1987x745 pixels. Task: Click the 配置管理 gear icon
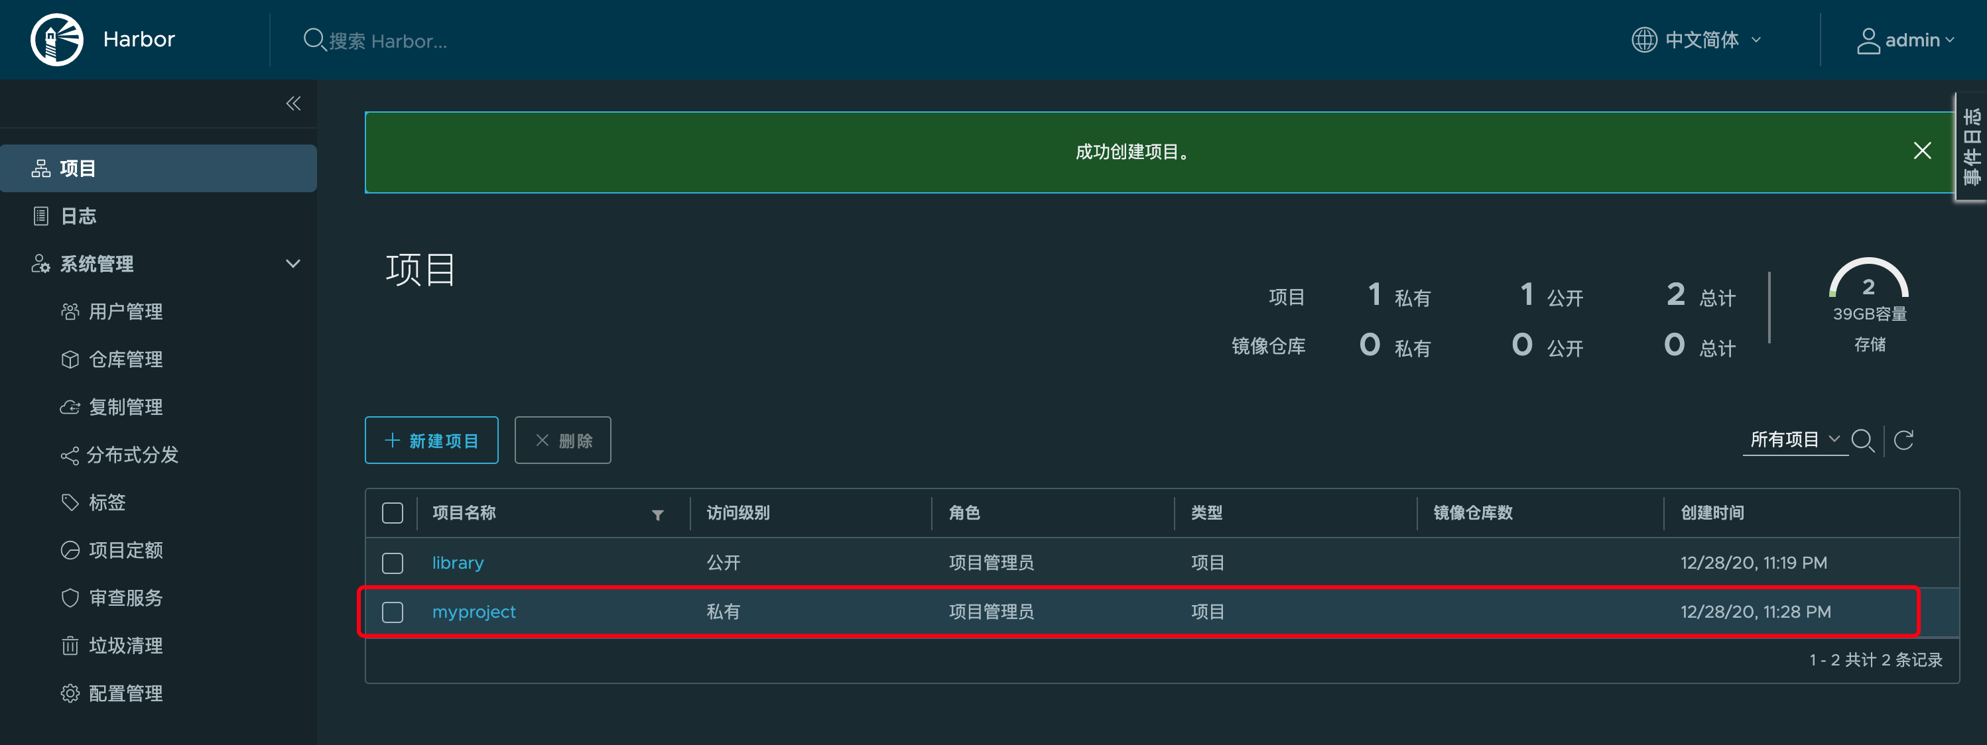(x=70, y=693)
